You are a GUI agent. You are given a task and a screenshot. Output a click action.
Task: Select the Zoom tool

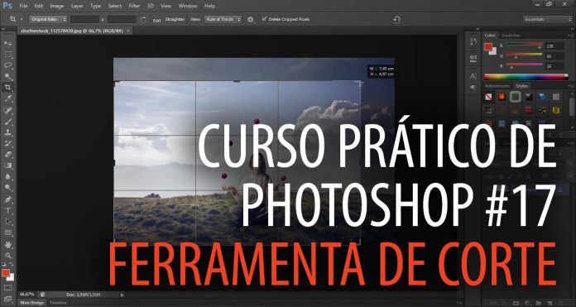[x=7, y=256]
